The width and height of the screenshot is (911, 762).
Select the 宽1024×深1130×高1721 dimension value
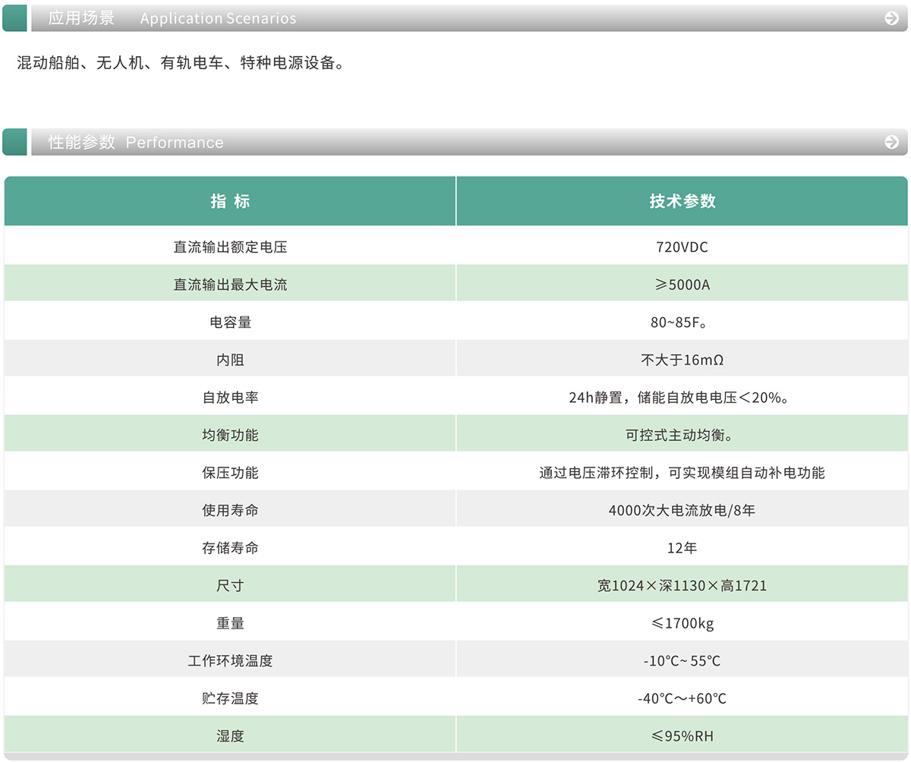682,585
